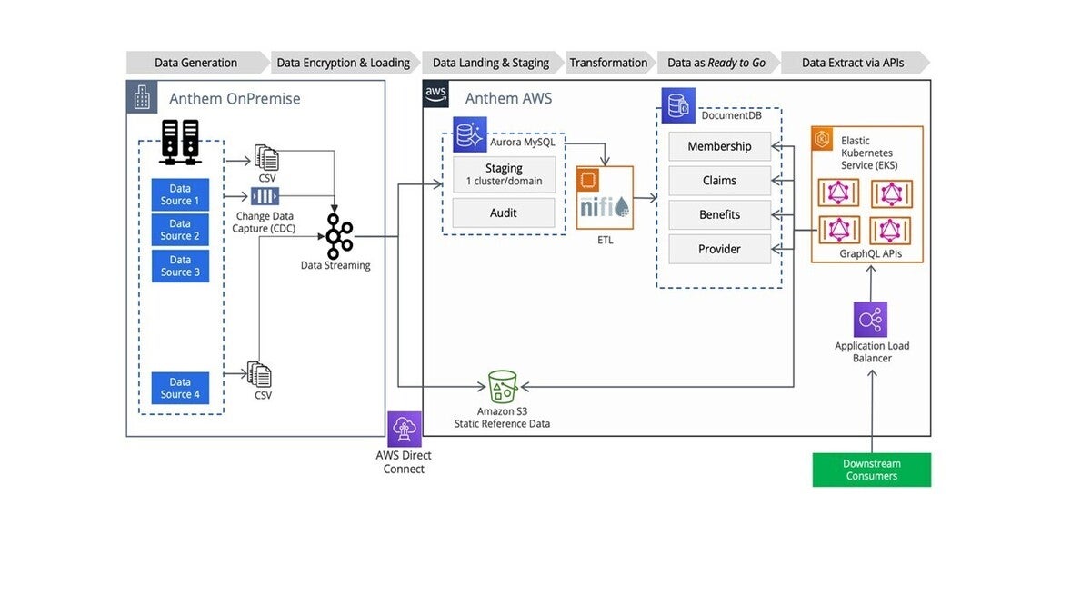Click the Anthem OnPremise building icon
This screenshot has height=613, width=1091.
[x=142, y=96]
